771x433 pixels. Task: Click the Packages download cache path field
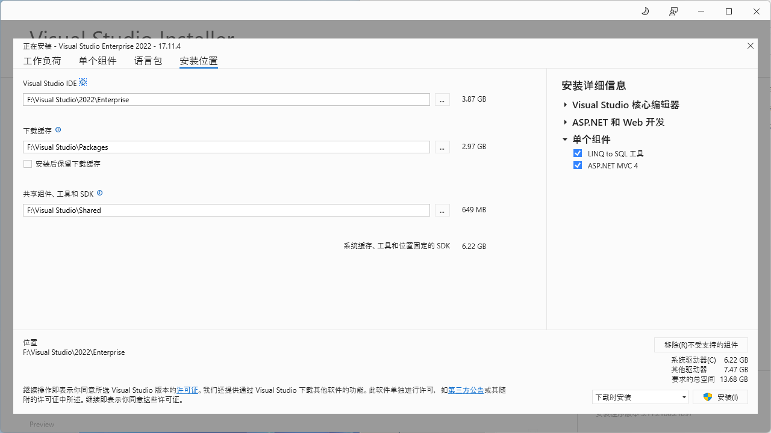[226, 147]
